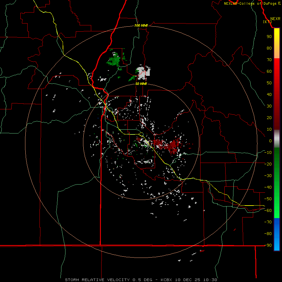The image size is (282, 282).
Task: Select the -90 value on velocity scale
Action: (268, 245)
